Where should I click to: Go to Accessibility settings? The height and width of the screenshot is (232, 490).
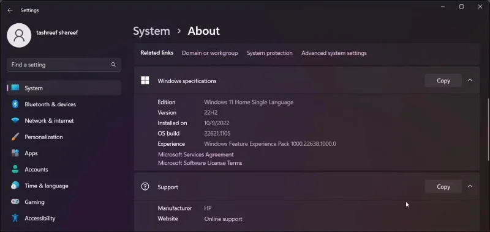(x=64, y=218)
